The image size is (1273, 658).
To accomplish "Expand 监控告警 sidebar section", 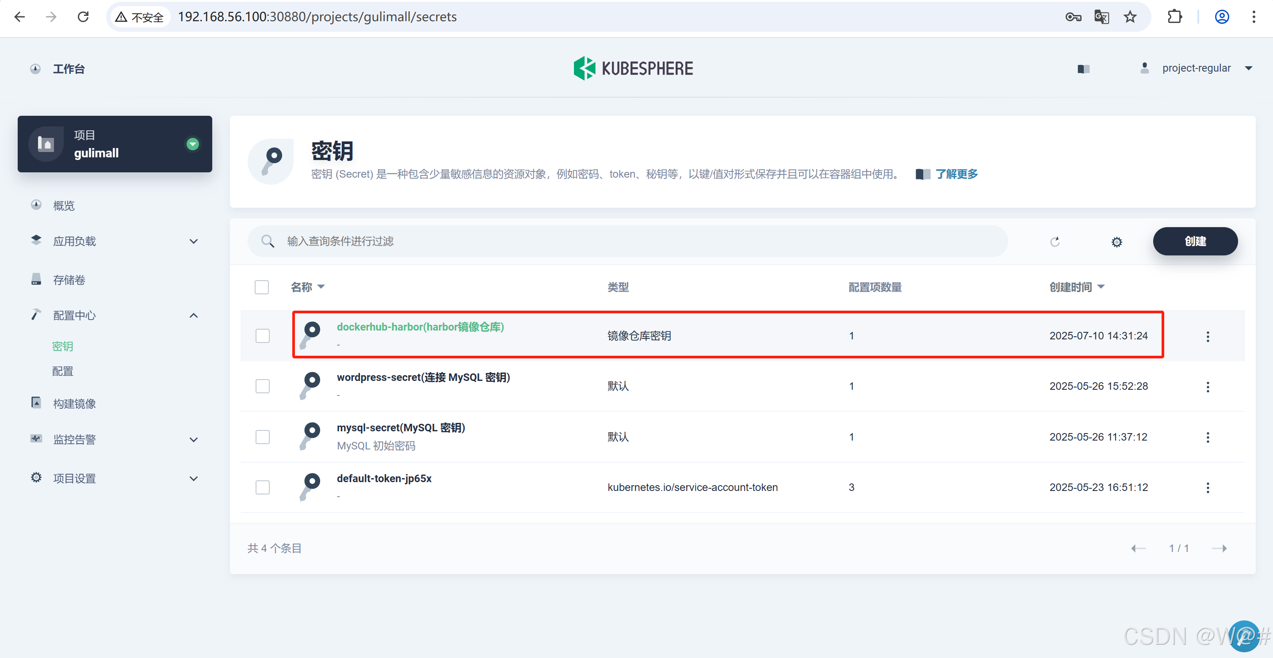I will tap(194, 440).
